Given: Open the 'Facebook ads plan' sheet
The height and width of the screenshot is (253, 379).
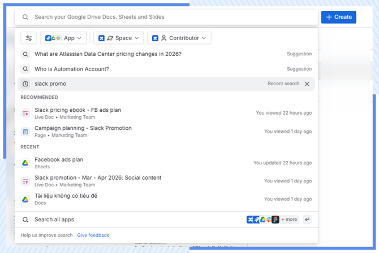Looking at the screenshot, I should click(166, 163).
